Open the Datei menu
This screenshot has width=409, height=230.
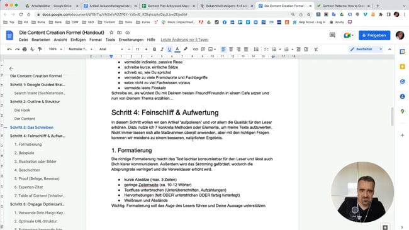[23, 40]
